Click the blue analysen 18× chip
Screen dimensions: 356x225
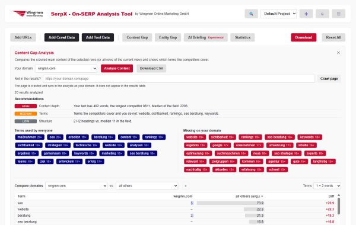coord(139,145)
